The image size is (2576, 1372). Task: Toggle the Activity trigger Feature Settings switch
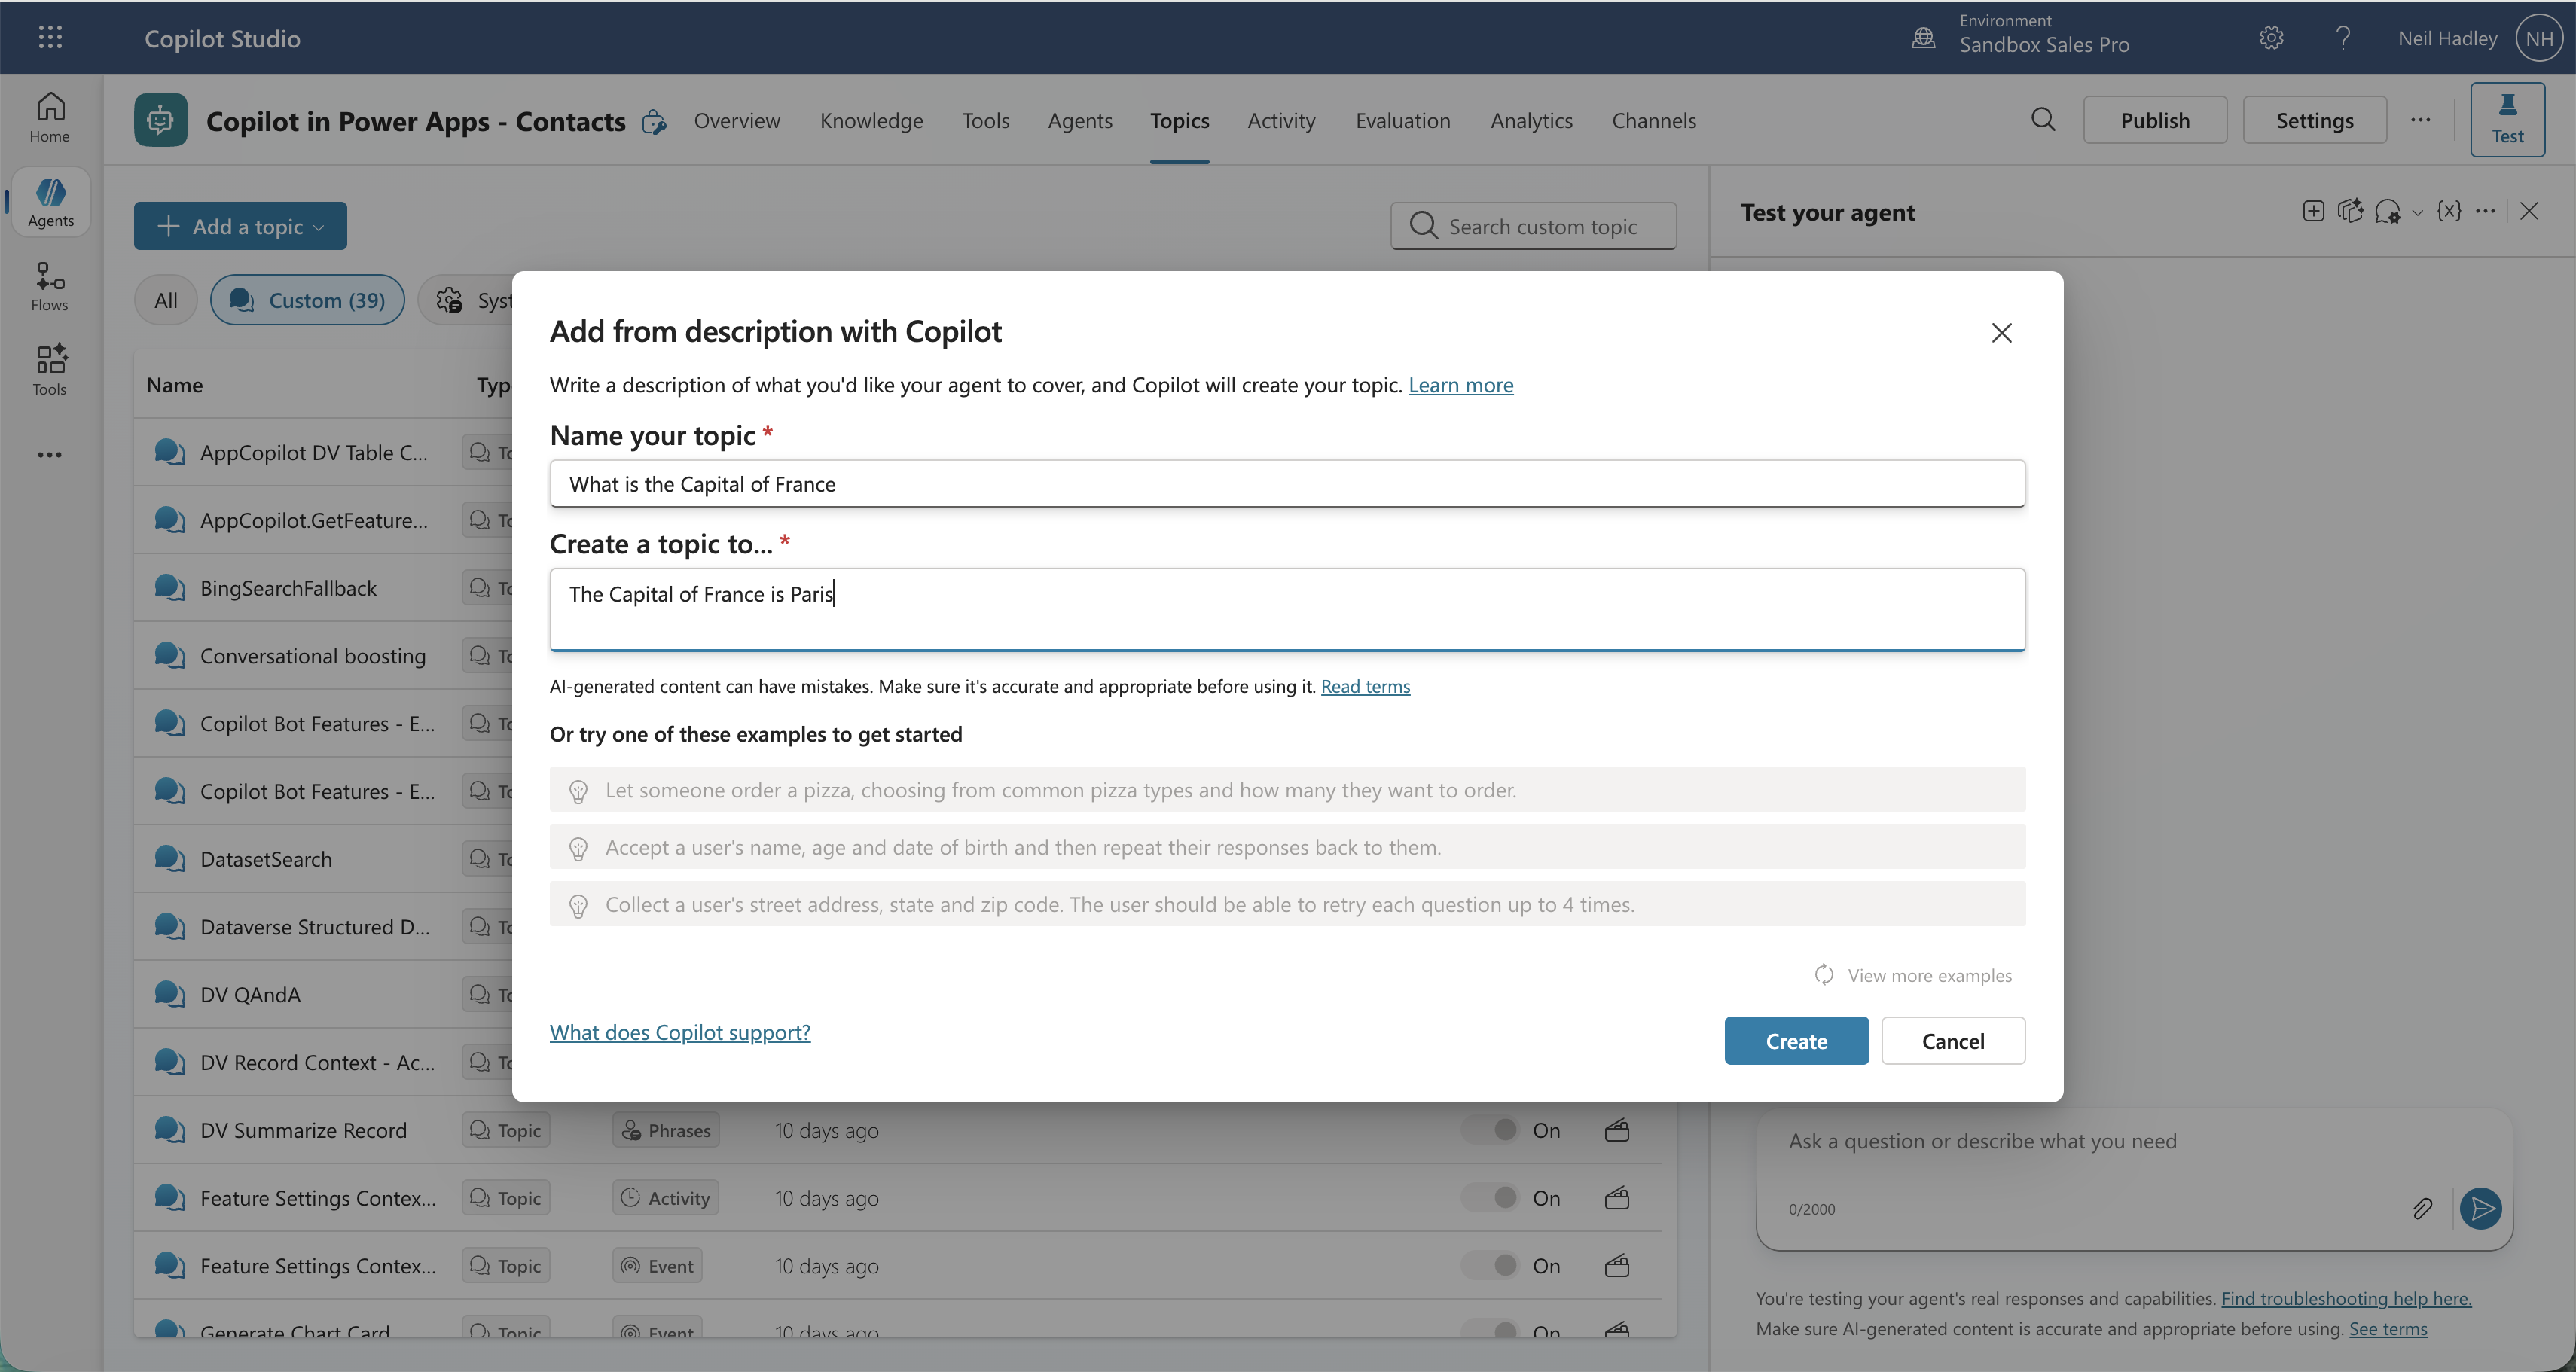(x=1490, y=1198)
